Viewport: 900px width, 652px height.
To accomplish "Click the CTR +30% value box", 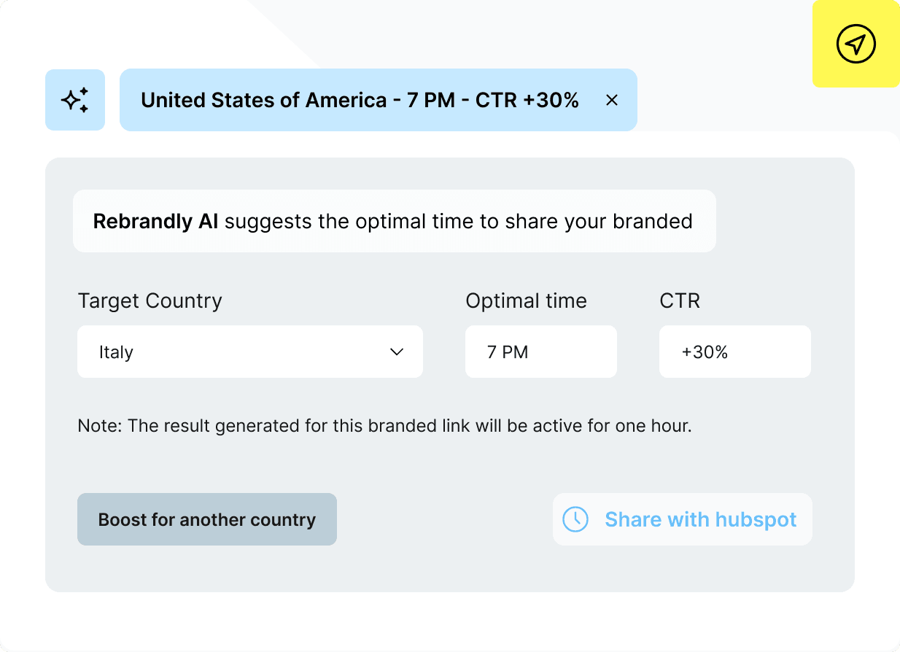I will 734,352.
